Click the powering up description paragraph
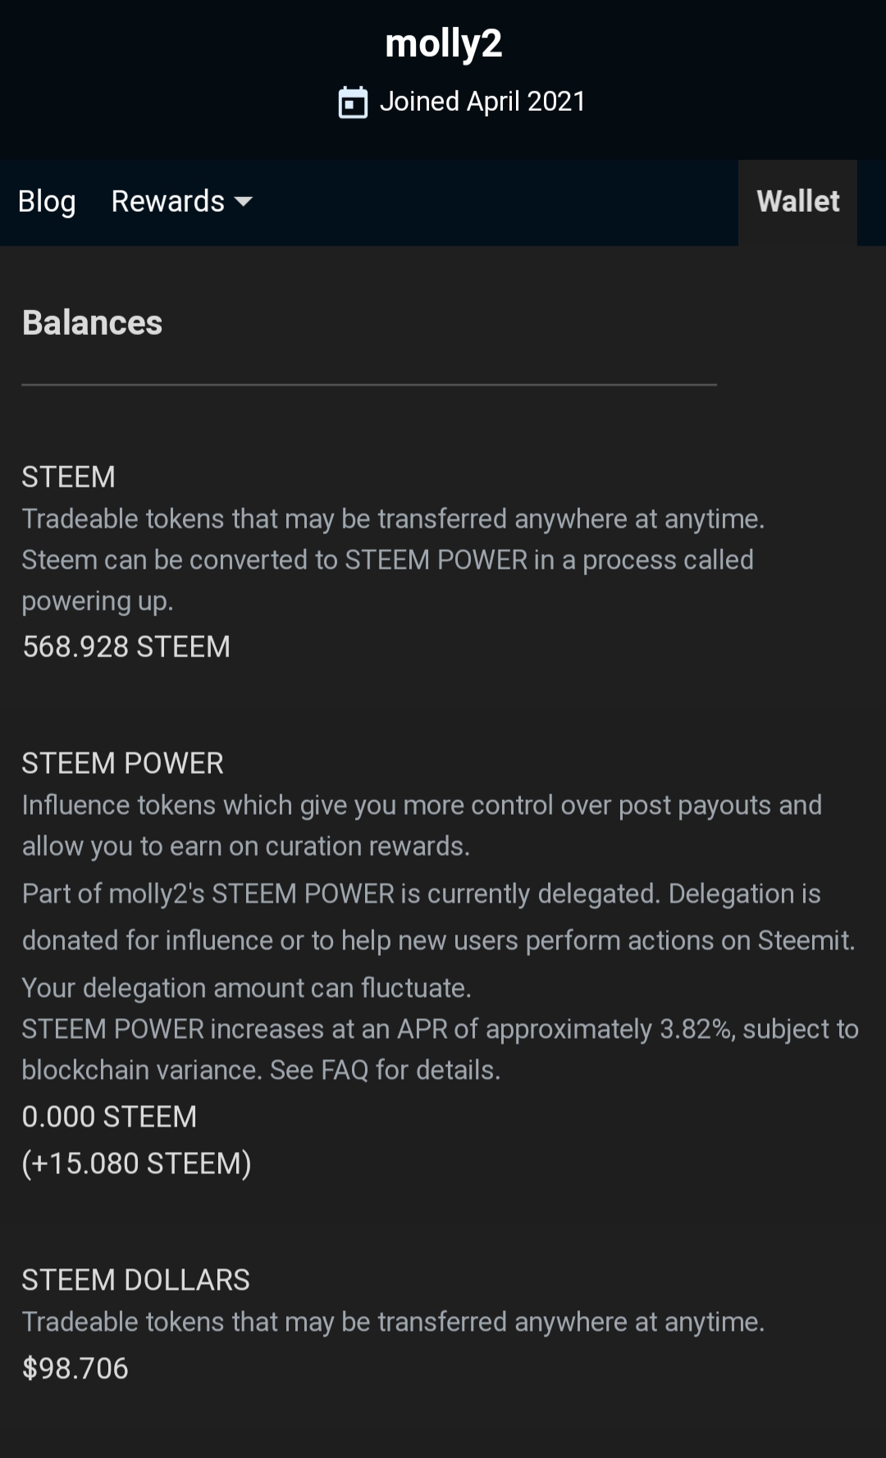The height and width of the screenshot is (1458, 886). pos(387,560)
